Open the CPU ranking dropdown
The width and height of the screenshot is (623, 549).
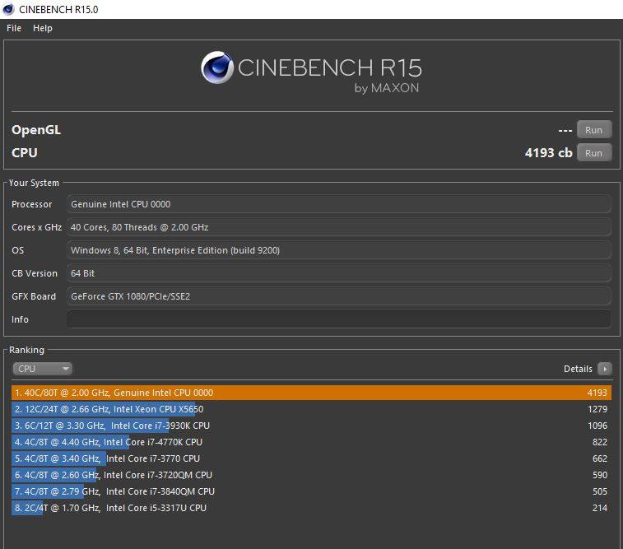(x=42, y=369)
